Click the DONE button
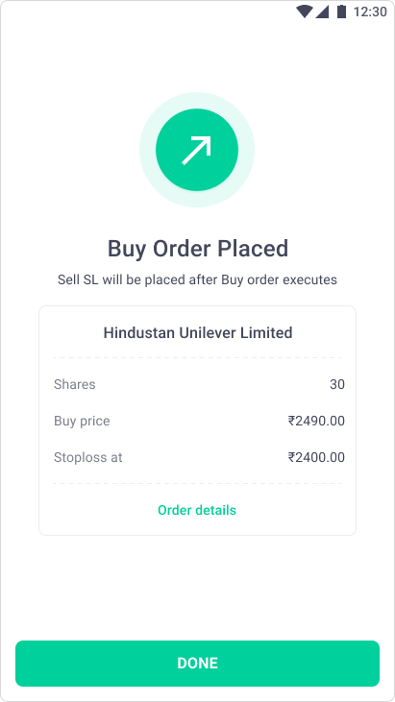The width and height of the screenshot is (395, 702). point(198,664)
